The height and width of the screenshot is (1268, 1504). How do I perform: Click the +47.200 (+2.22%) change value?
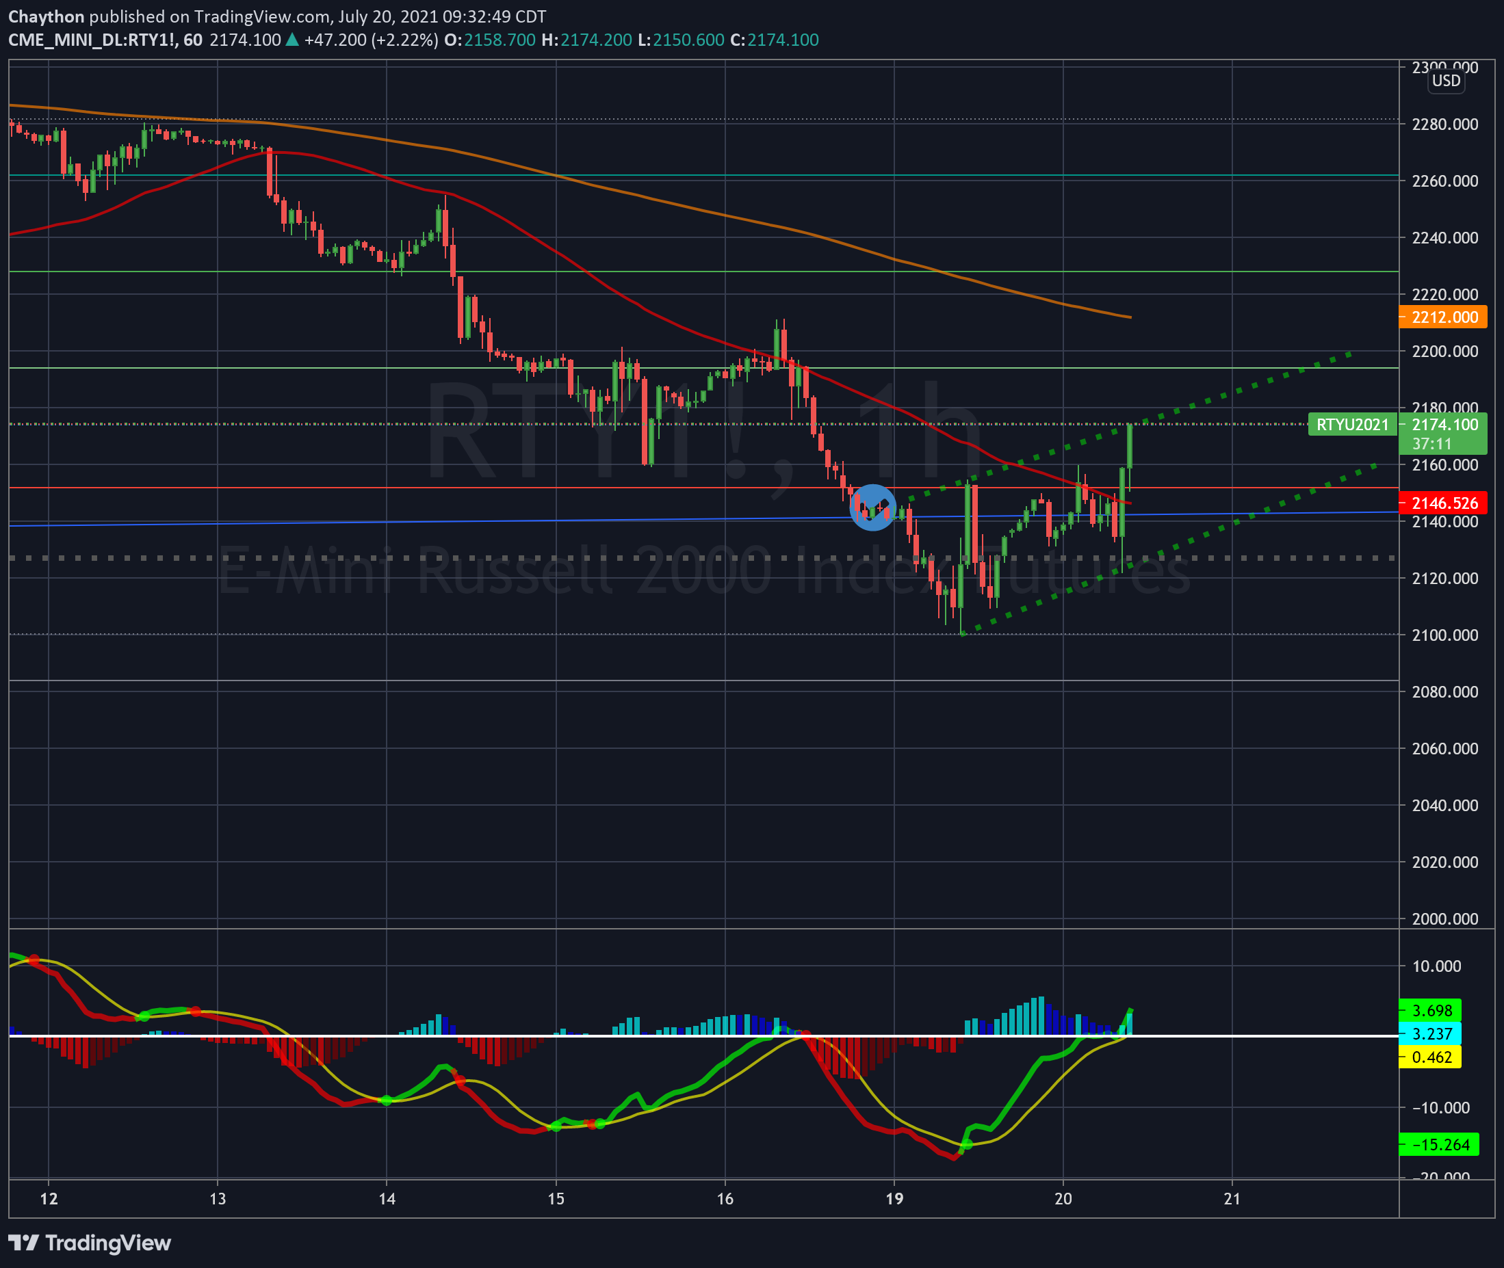coord(371,40)
